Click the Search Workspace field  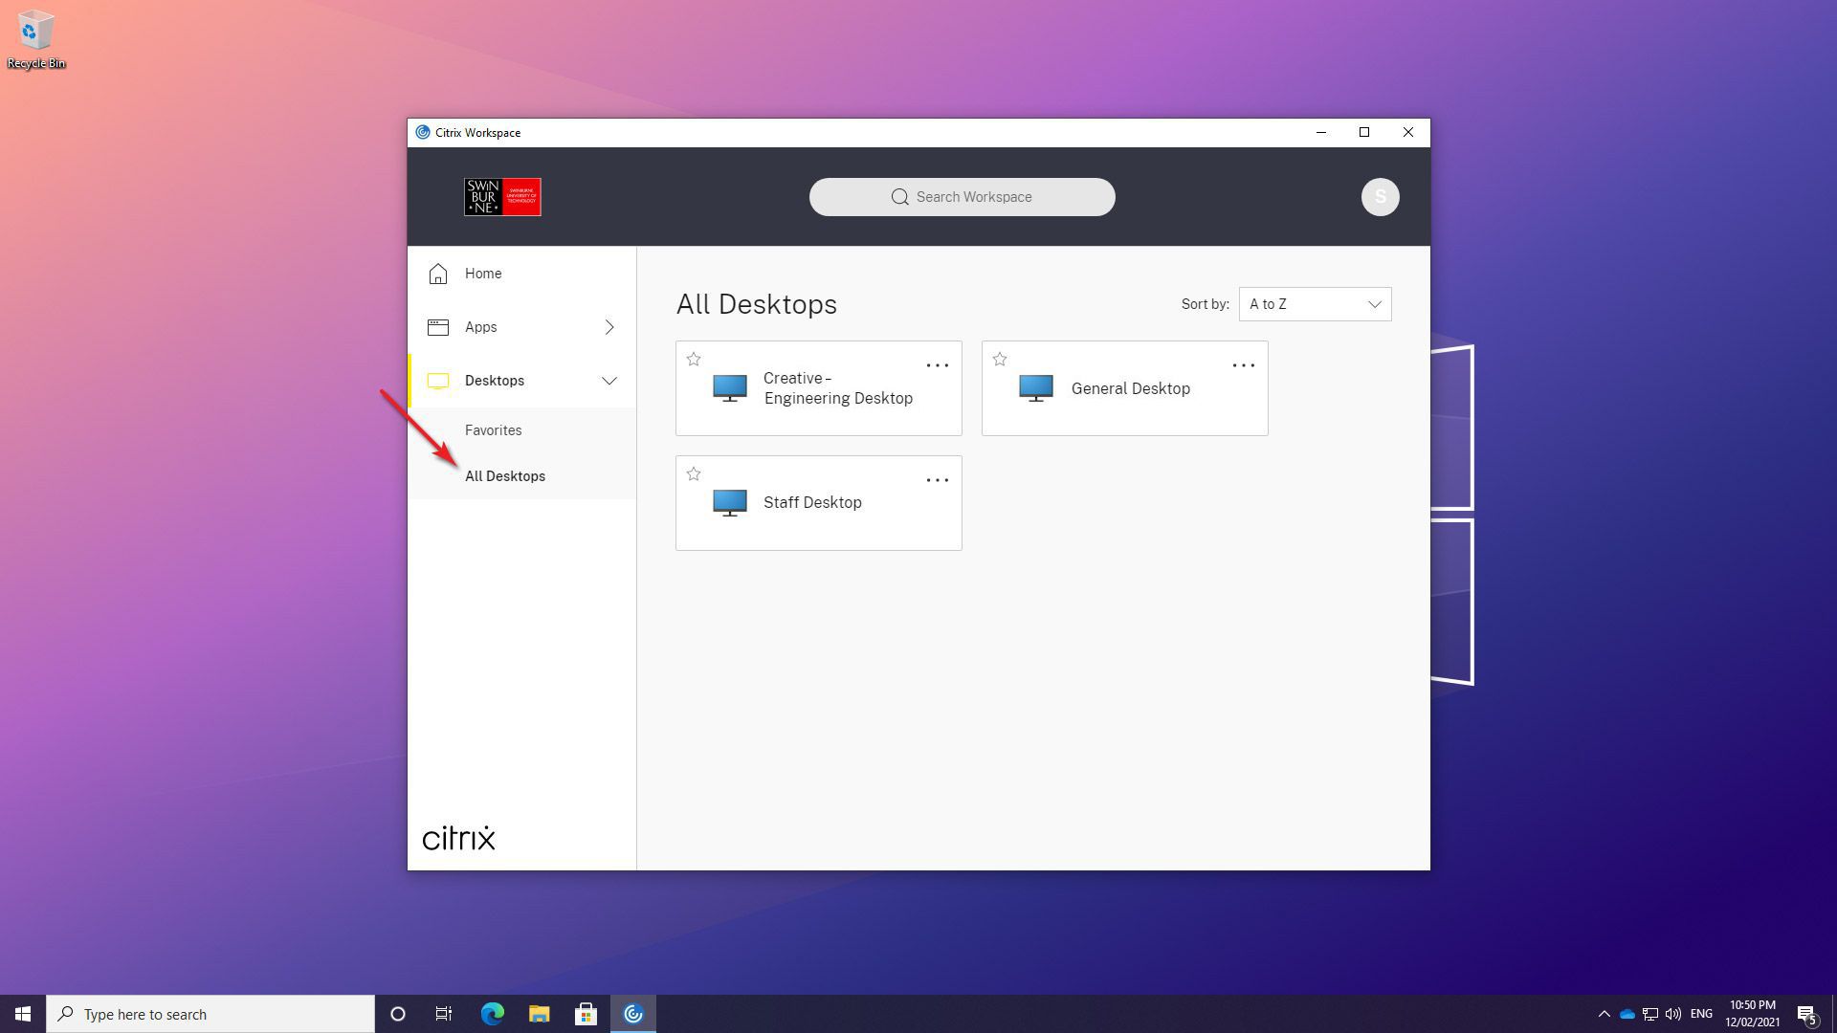pyautogui.click(x=962, y=197)
